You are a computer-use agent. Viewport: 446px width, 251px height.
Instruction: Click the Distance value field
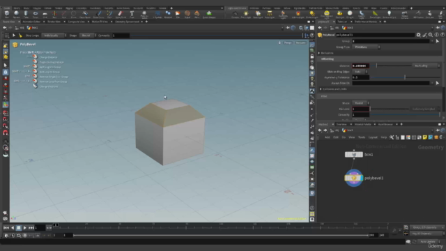(x=361, y=66)
